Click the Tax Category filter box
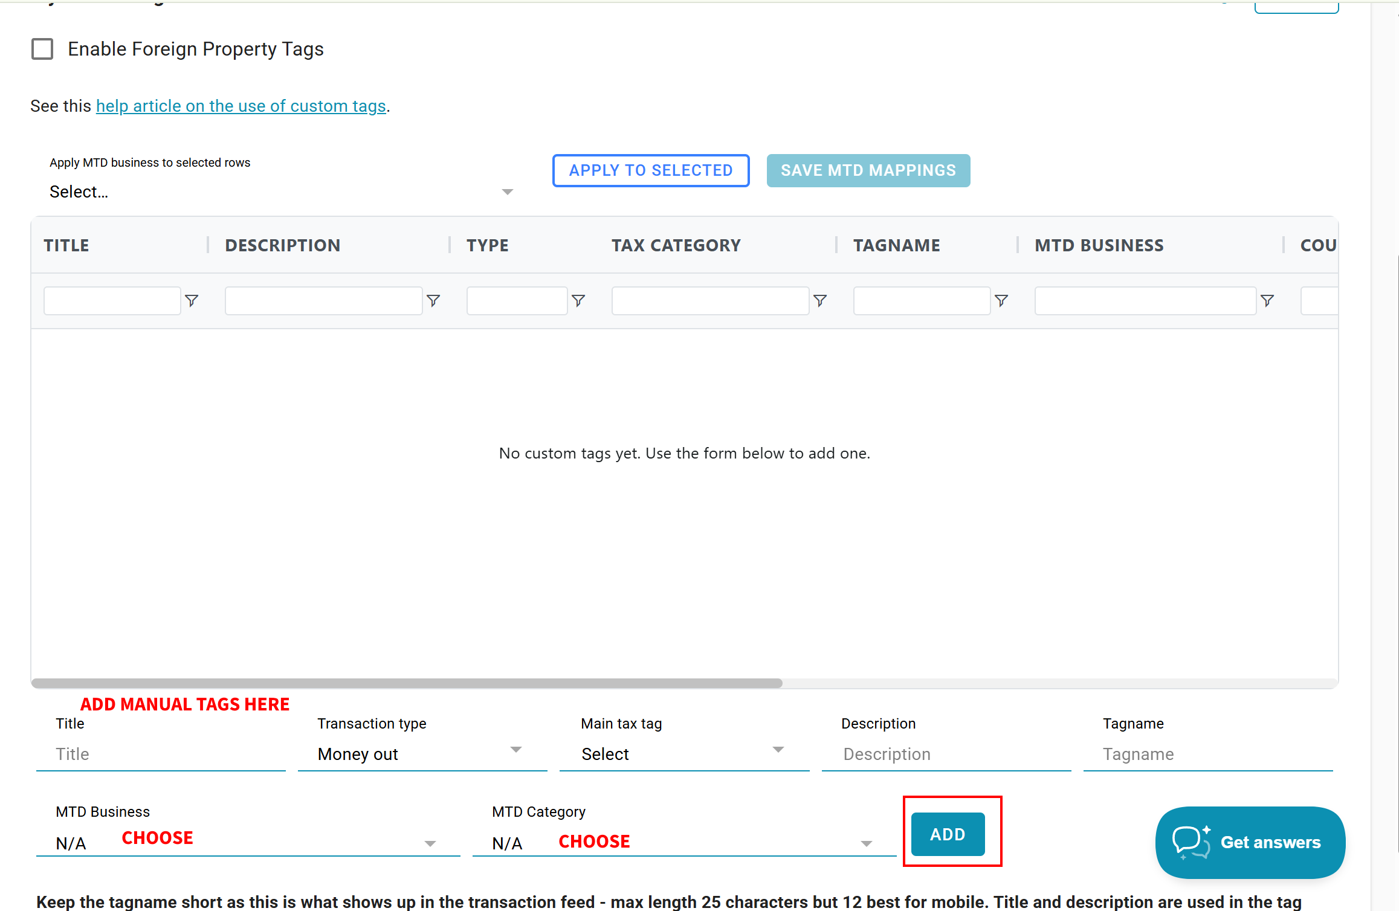 [711, 301]
